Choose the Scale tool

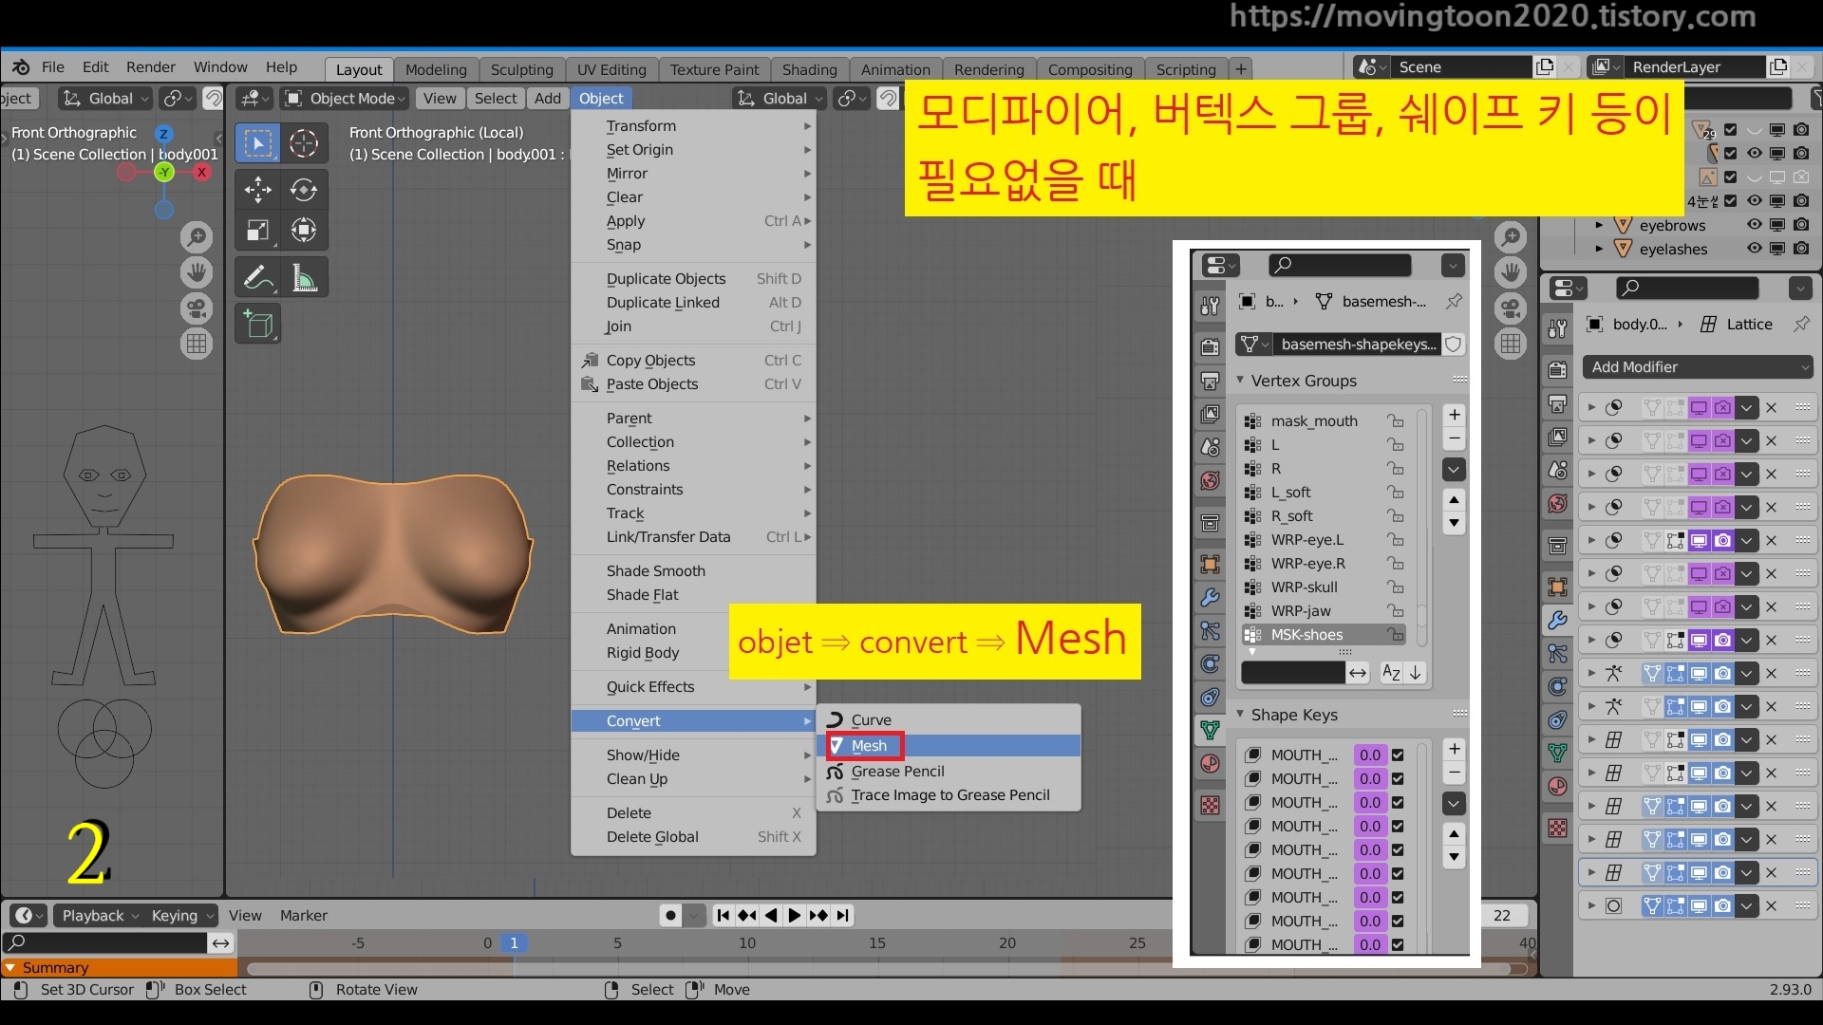257,231
